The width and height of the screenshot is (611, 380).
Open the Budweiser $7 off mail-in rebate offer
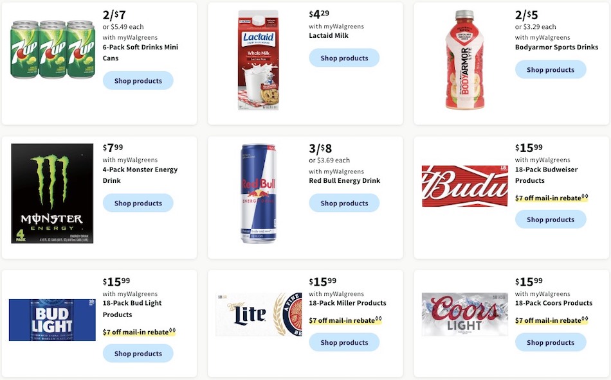tap(546, 198)
